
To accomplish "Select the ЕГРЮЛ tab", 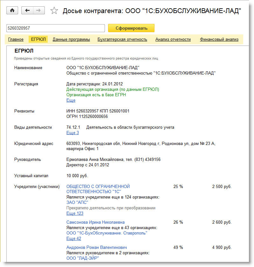I will pyautogui.click(x=38, y=39).
